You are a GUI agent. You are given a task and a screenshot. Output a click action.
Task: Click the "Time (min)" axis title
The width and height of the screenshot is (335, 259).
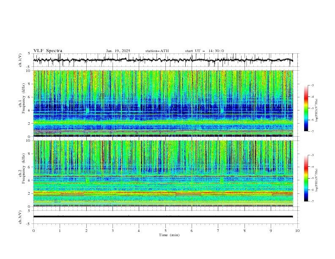(x=169, y=235)
